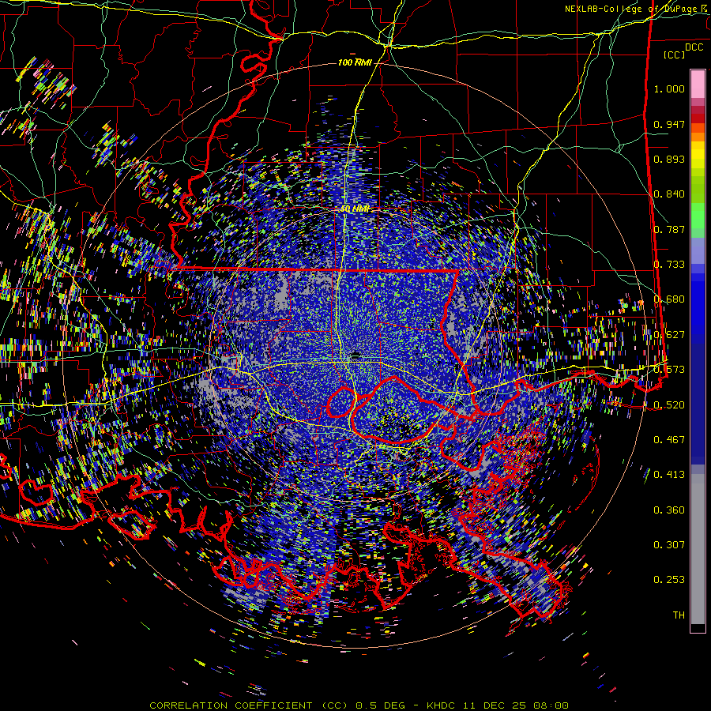Viewport: 711px width, 711px height.
Task: Click the Correlation Coefficient caption at bottom
Action: [x=359, y=705]
